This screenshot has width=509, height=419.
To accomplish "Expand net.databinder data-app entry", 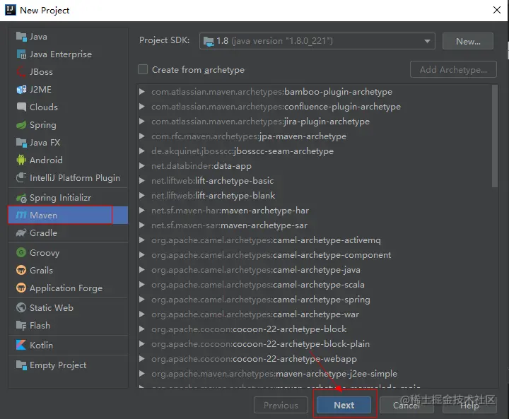I will [142, 166].
